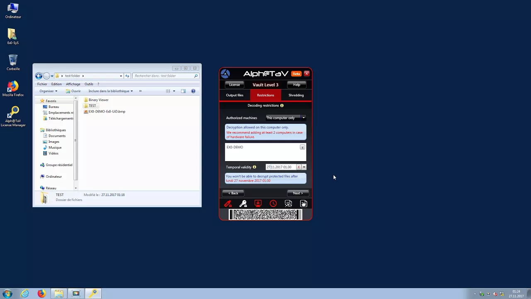Open view options dropdown arrow in Explorer
The image size is (531, 299).
point(174,91)
